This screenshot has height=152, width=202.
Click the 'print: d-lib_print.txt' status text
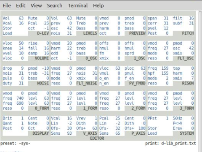(170, 144)
